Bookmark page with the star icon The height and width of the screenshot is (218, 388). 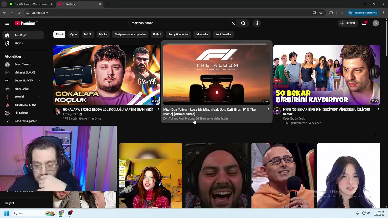[321, 13]
